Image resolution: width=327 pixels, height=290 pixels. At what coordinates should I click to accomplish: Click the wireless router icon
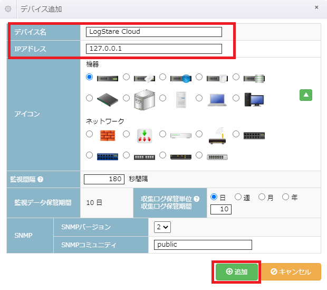click(217, 136)
